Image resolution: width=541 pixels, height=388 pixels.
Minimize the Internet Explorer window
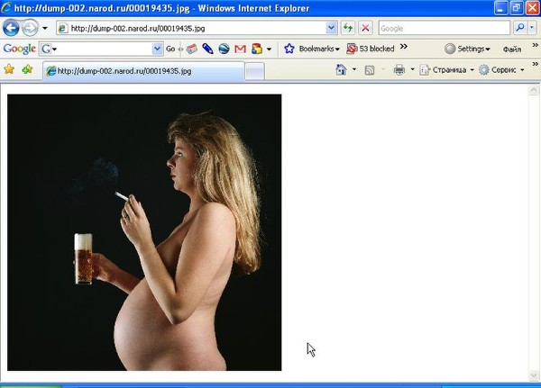coord(501,8)
